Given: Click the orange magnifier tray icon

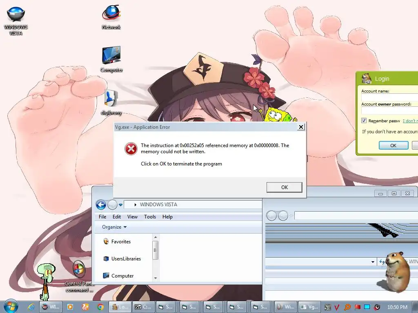Looking at the screenshot, I should click(347, 307).
